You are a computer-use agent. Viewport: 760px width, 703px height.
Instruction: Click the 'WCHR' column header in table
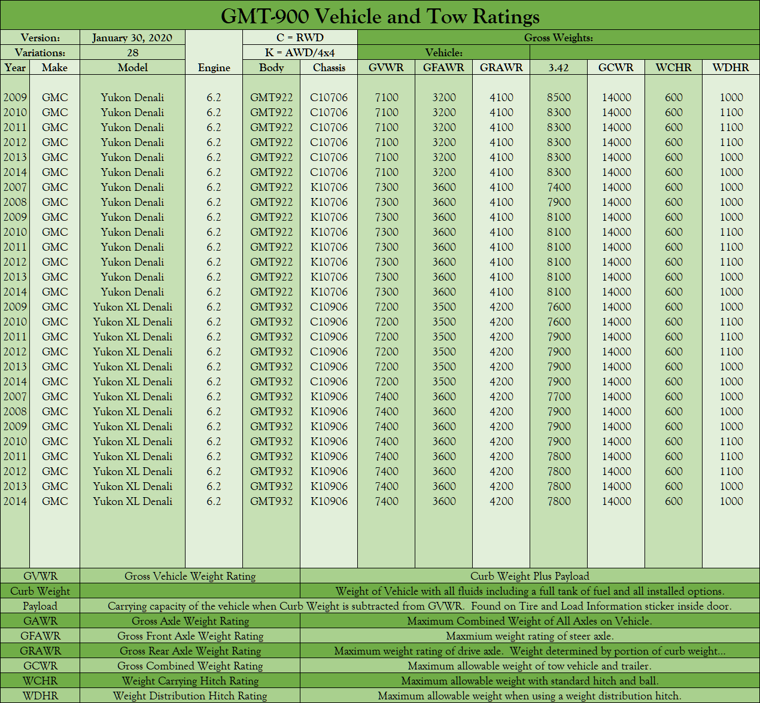673,68
